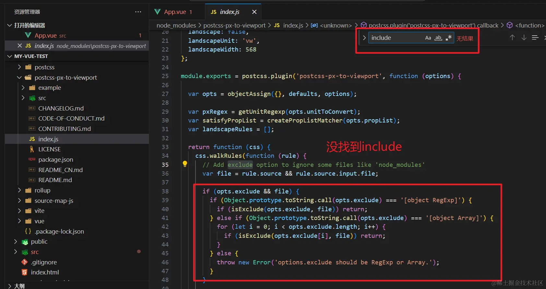Open README_CN.md file
The width and height of the screenshot is (546, 289).
tap(60, 170)
